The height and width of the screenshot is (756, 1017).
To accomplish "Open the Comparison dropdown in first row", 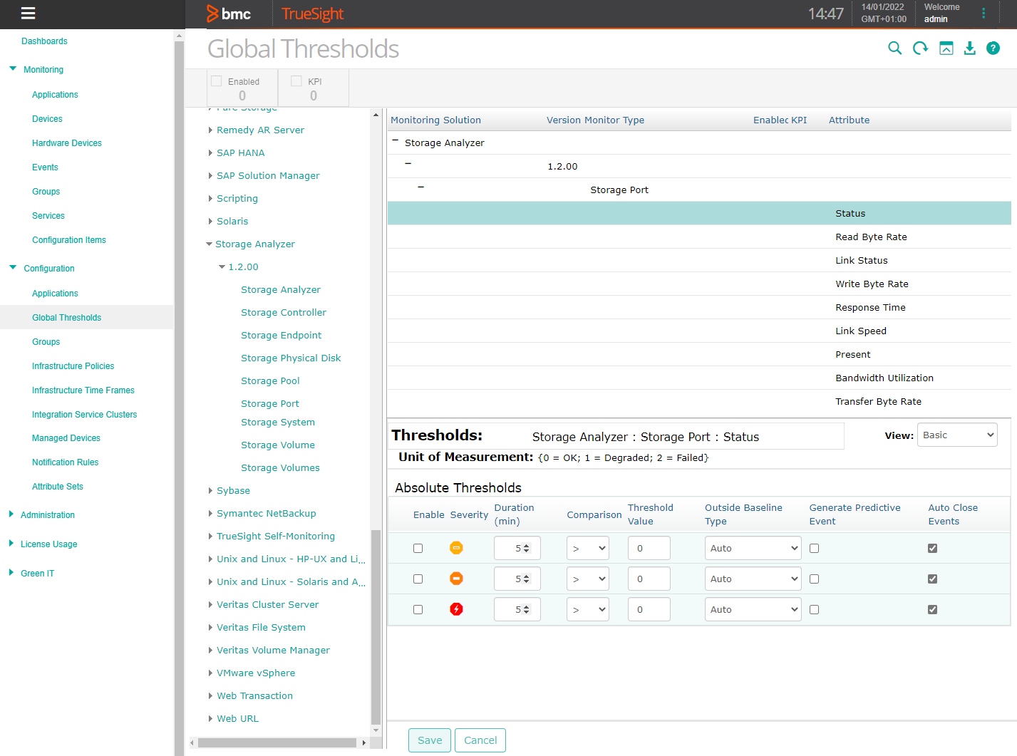I will click(x=587, y=548).
